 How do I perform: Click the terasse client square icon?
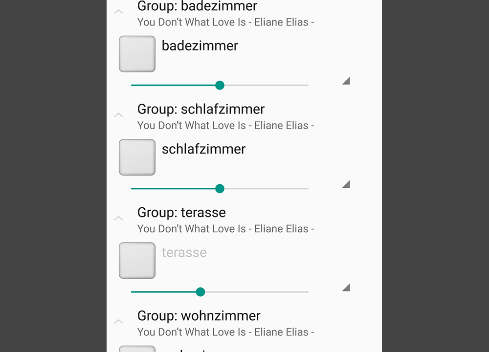(x=137, y=261)
